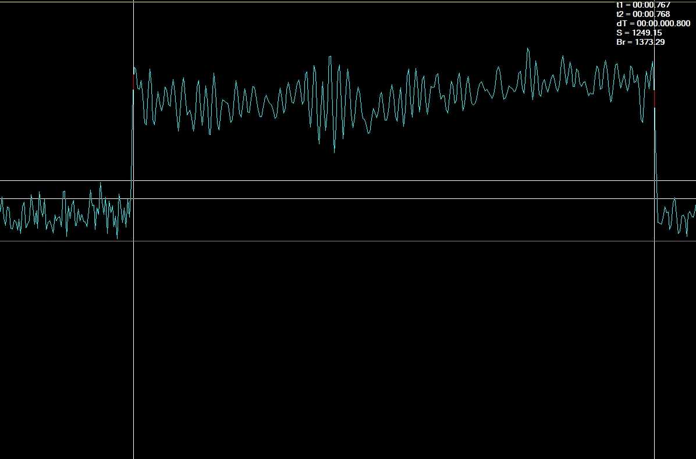This screenshot has height=459, width=696.
Task: Click the Br = 1373.29 value
Action: (x=641, y=42)
